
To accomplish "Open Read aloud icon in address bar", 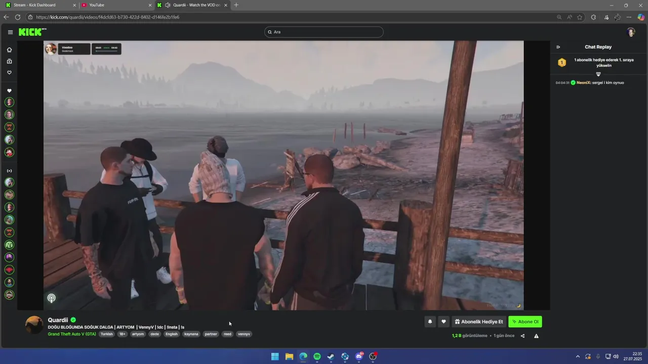I will click(x=570, y=17).
